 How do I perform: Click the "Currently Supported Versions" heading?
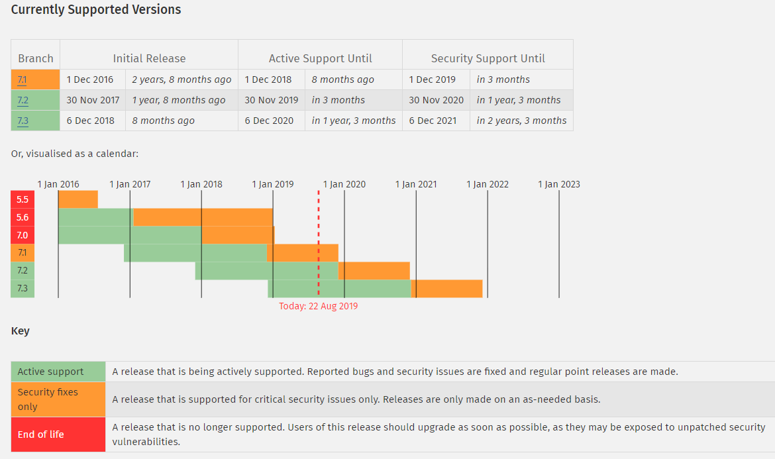96,10
